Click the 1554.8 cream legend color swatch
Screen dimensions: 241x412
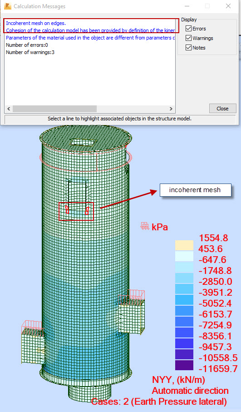point(184,245)
